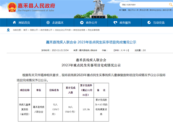Open the 走进嘉禾 navigation item
Image resolution: width=173 pixels, height=123 pixels.
pos(57,22)
